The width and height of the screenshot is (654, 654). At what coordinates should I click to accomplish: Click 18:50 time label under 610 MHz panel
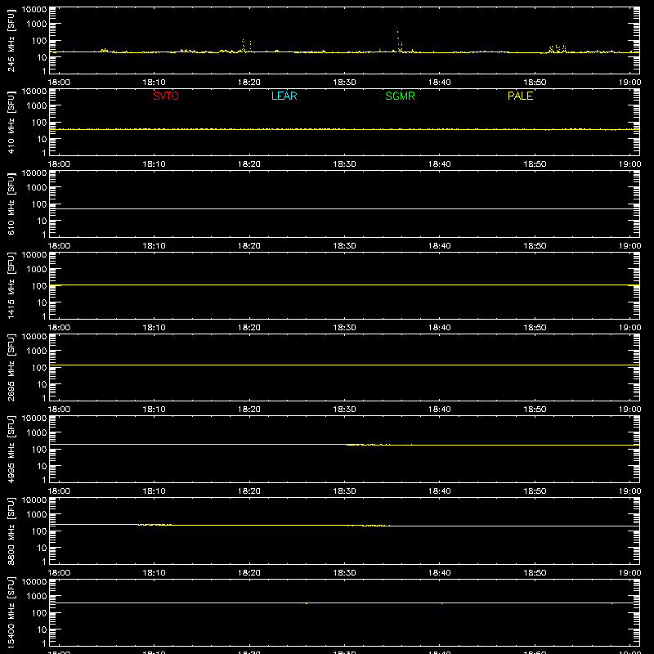click(535, 246)
